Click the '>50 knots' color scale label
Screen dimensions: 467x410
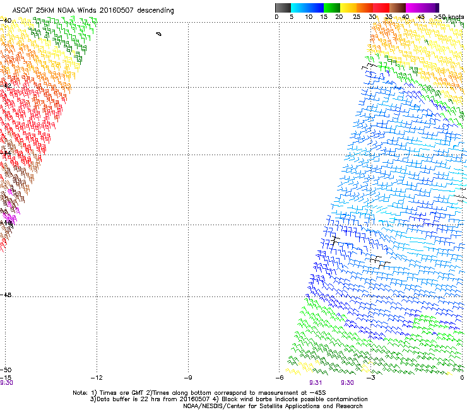(449, 17)
